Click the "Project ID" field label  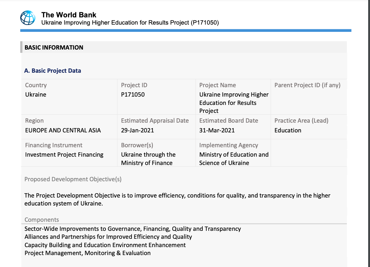coord(134,85)
